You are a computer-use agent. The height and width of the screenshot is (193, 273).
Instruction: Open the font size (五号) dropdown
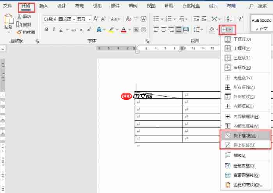[x=90, y=19]
